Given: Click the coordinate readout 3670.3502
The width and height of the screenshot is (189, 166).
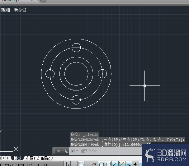Looking at the screenshot, I should tap(25, 165).
